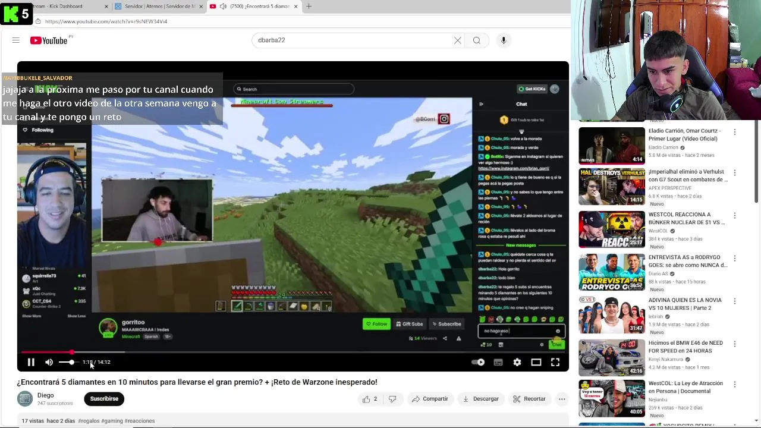
Task: Close the Kick Dashboard tab
Action: 106,6
